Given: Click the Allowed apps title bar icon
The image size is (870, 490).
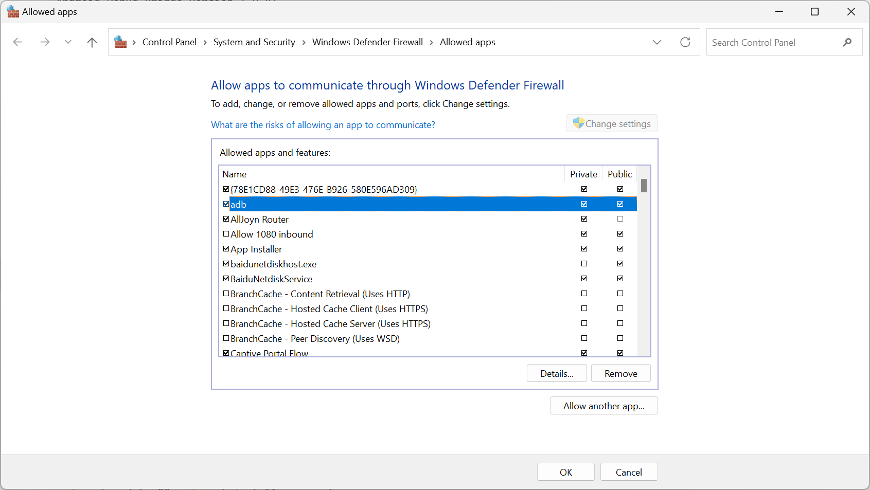Looking at the screenshot, I should [x=13, y=12].
